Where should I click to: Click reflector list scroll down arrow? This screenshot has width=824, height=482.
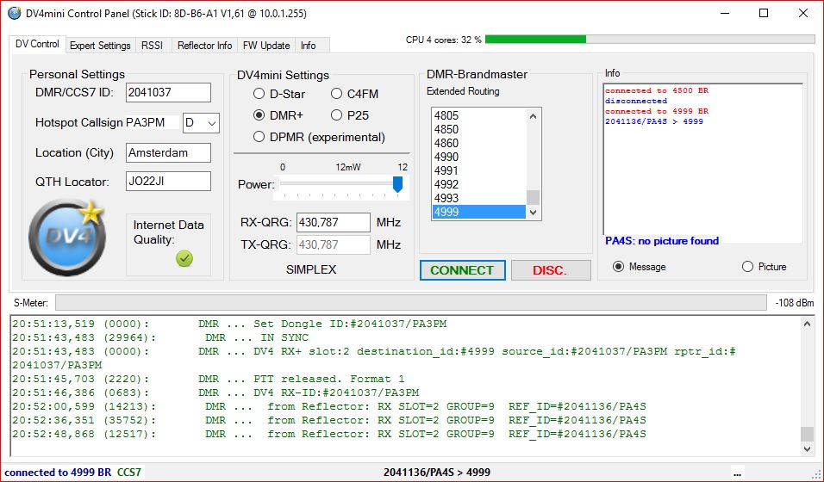[x=533, y=212]
